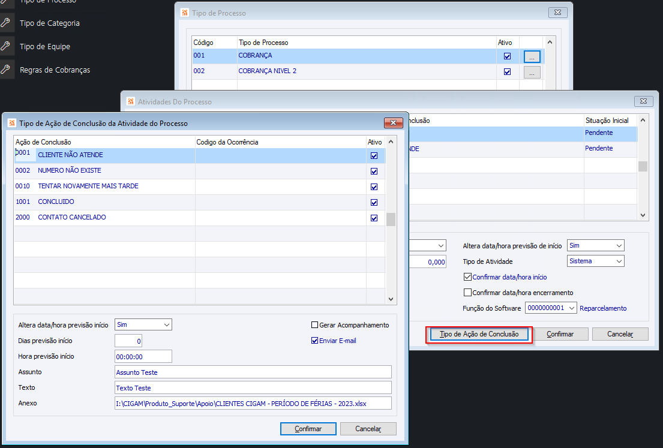
Task: Click ellipsis button for COBRANÇA NIVEL 2 row
Action: pyautogui.click(x=532, y=73)
